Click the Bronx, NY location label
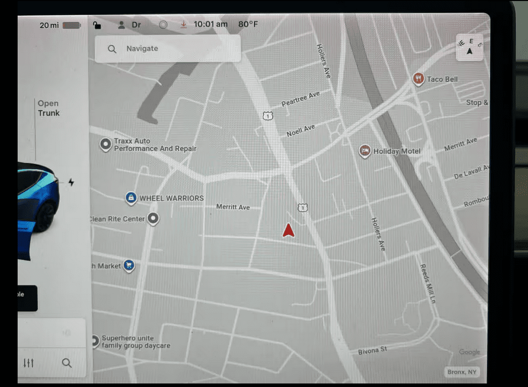 click(x=462, y=372)
